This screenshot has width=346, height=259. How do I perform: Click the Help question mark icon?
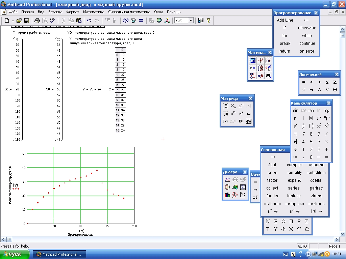(x=208, y=21)
